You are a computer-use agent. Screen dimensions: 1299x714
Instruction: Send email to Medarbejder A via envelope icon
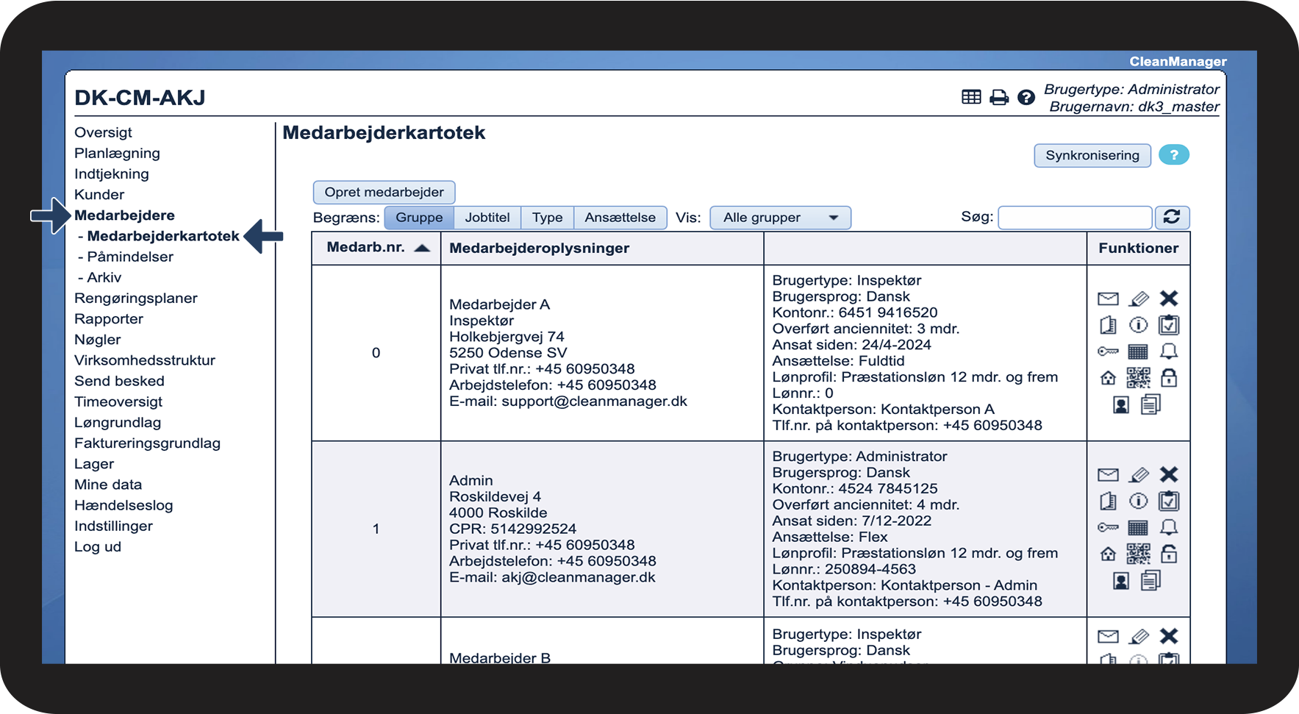point(1108,299)
